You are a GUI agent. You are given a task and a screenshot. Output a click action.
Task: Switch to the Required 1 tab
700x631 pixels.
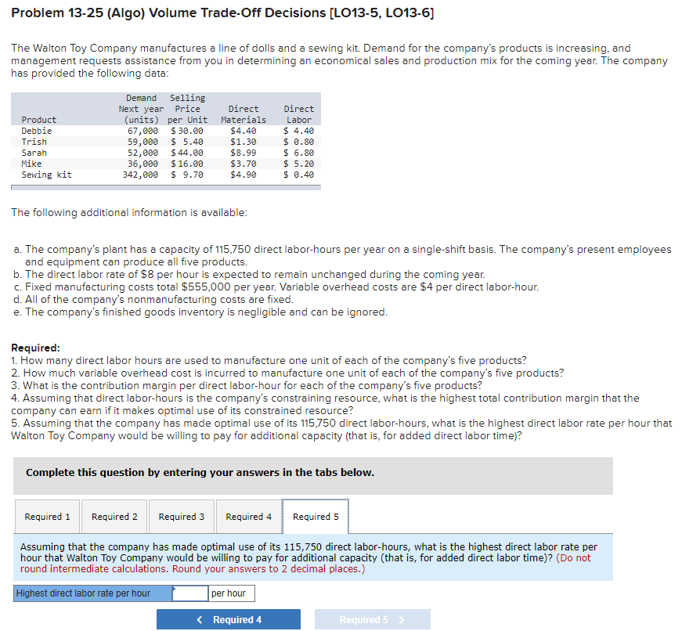click(x=47, y=516)
